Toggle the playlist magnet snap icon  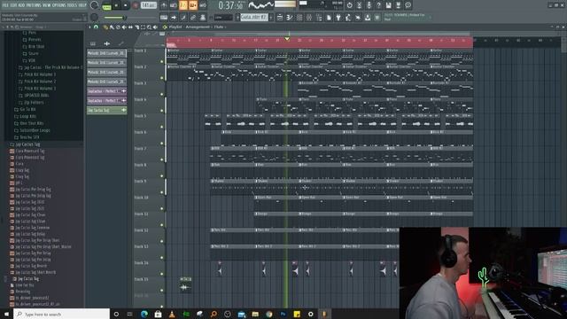click(96, 27)
